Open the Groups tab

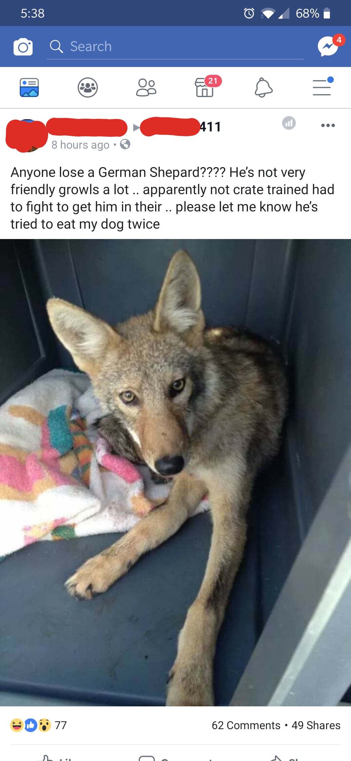point(88,87)
